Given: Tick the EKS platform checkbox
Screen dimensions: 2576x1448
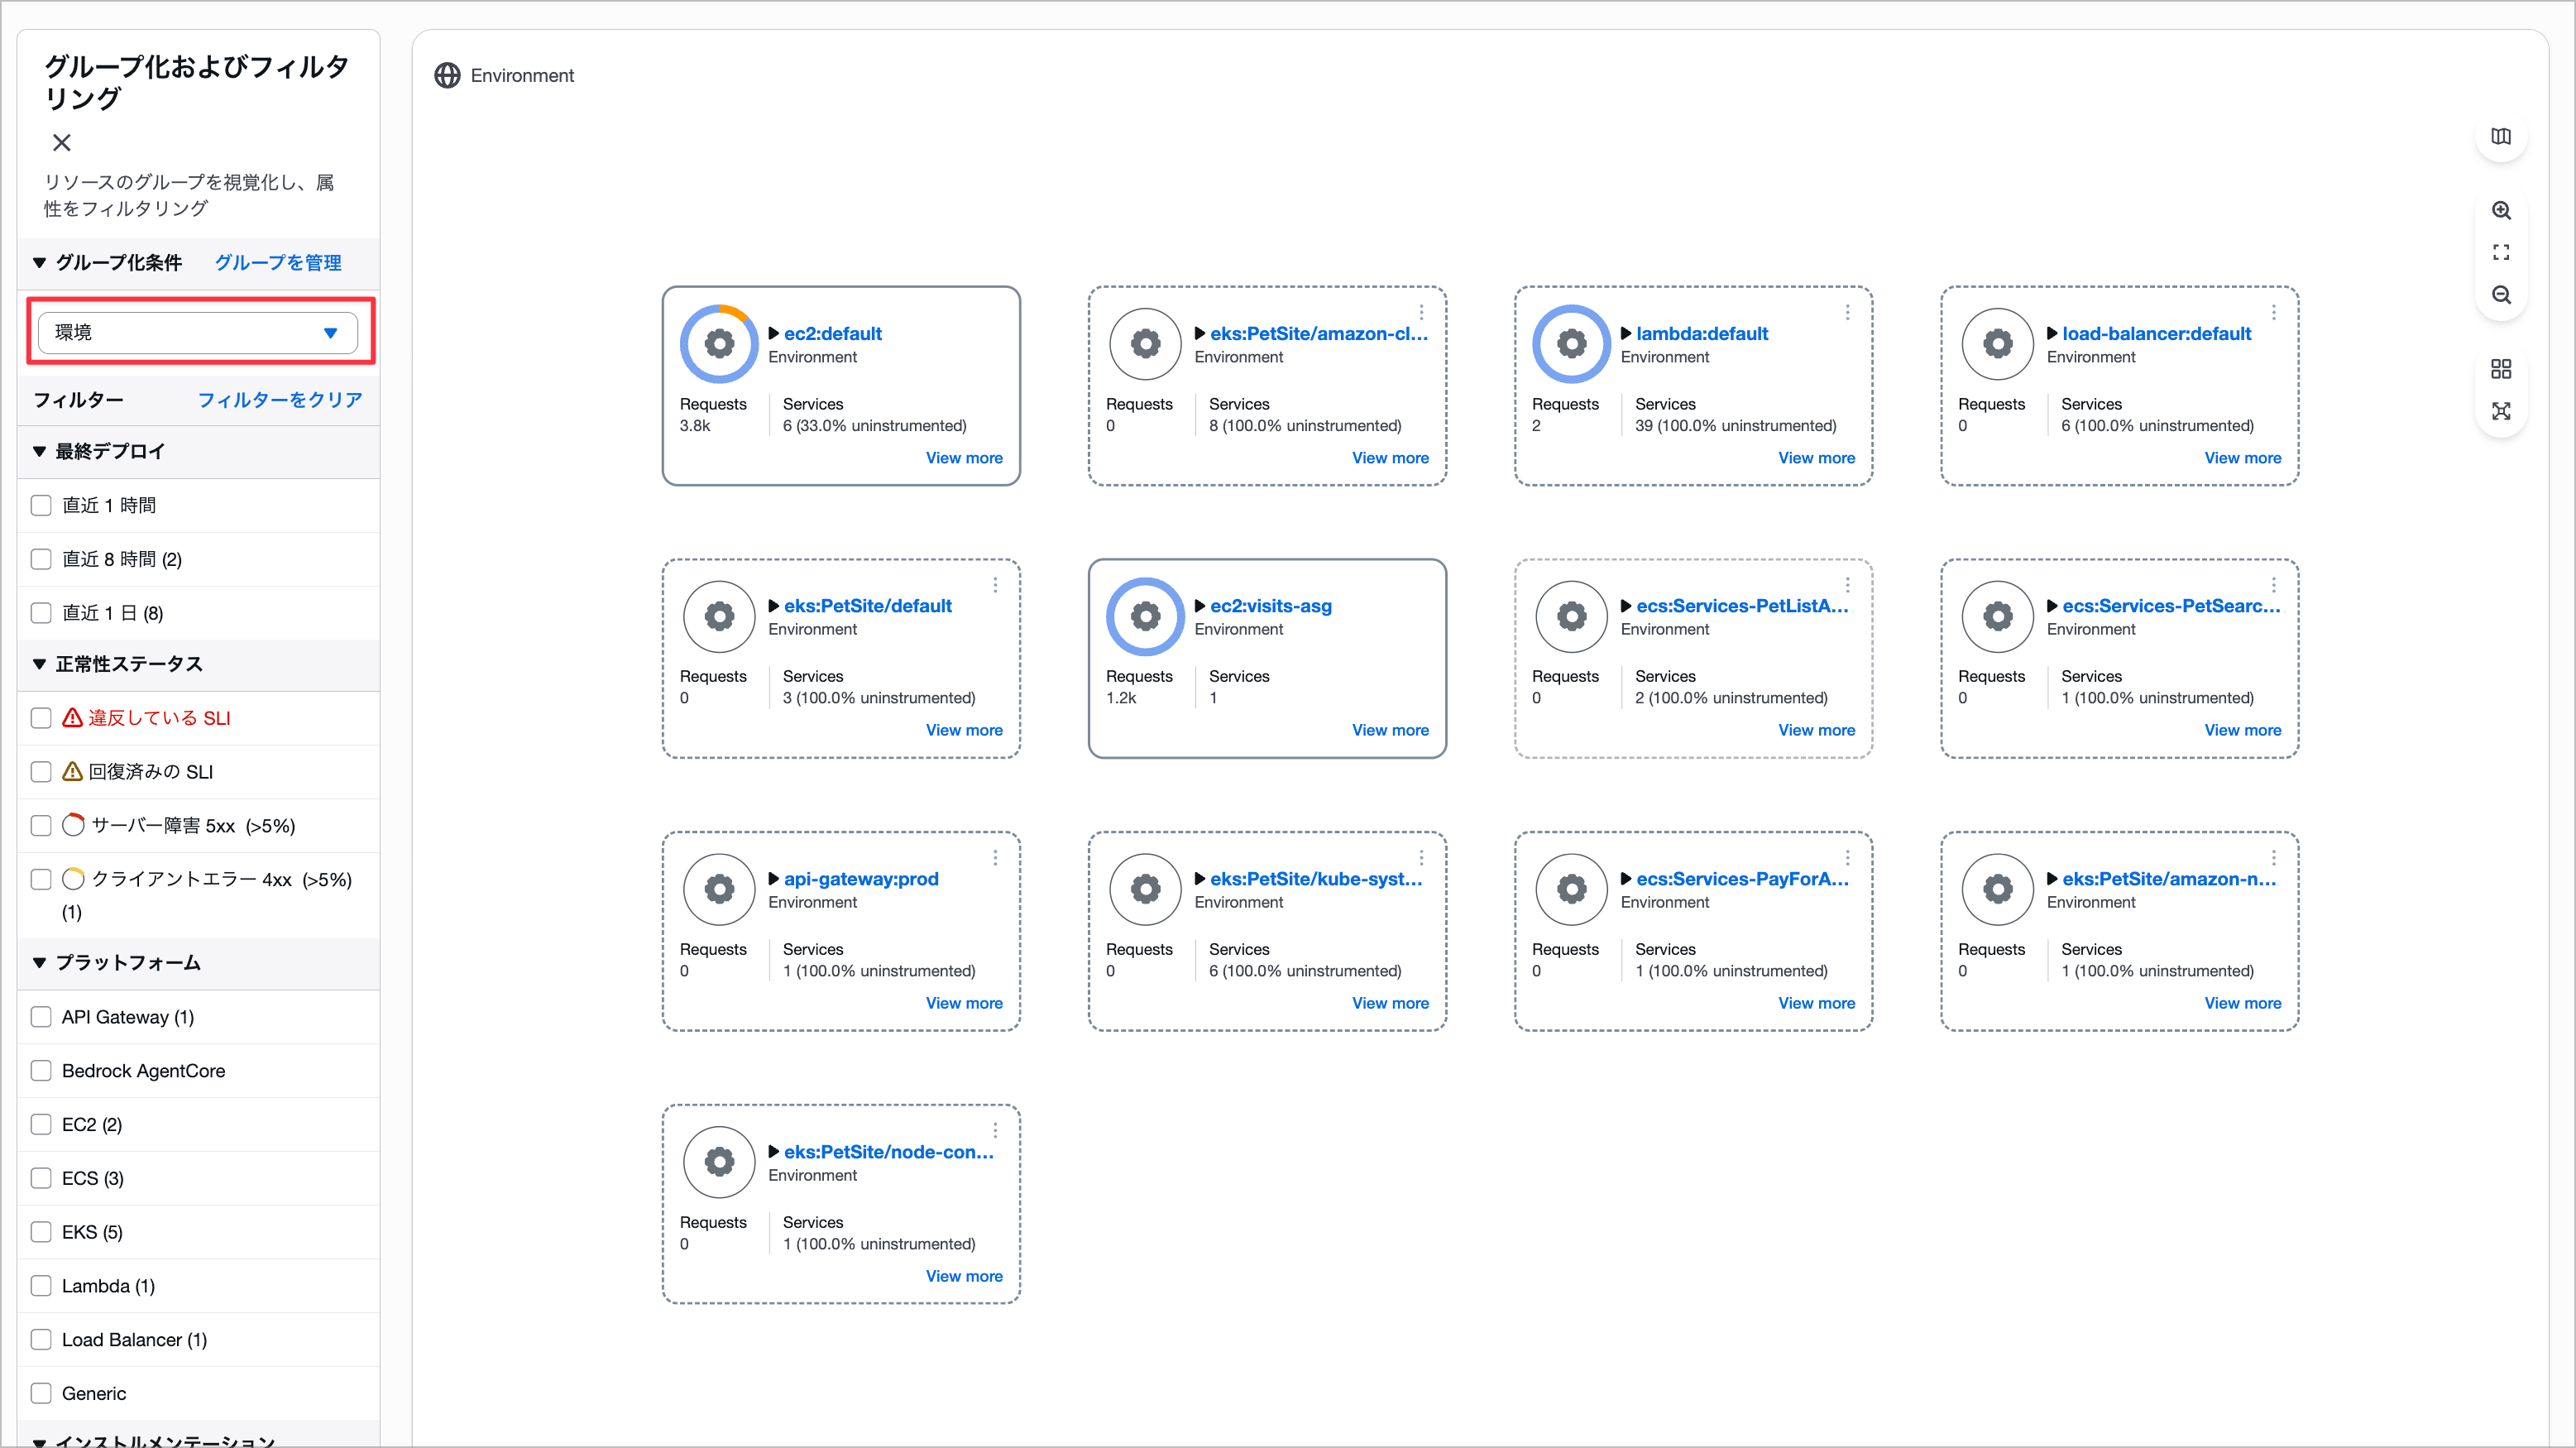Looking at the screenshot, I should 41,1232.
